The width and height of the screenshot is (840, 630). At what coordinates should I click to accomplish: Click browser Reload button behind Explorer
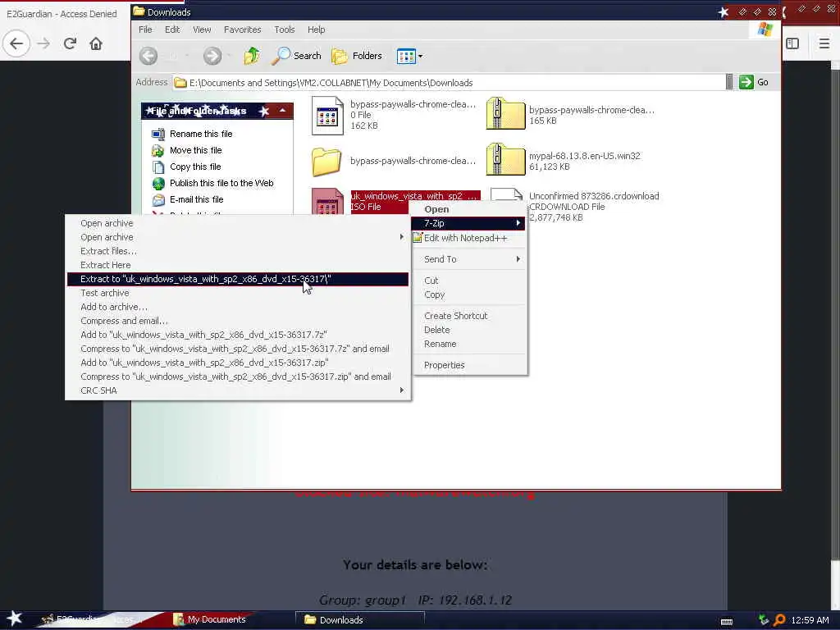70,43
